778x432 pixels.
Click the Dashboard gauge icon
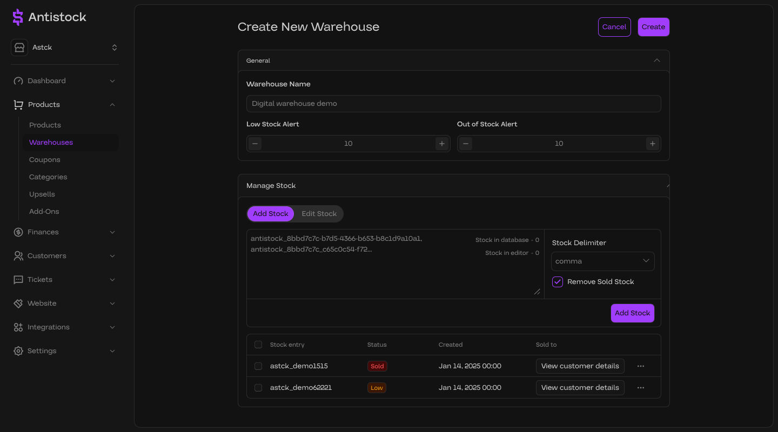18,81
